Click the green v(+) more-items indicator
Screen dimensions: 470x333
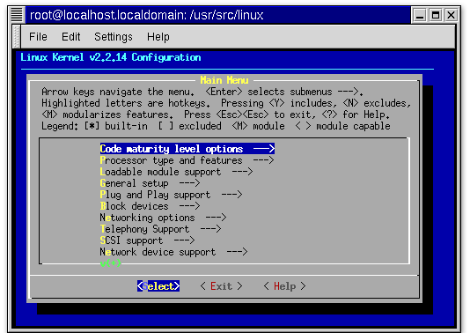click(x=111, y=263)
